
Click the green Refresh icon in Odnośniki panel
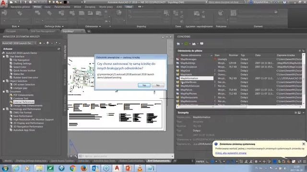point(186,43)
